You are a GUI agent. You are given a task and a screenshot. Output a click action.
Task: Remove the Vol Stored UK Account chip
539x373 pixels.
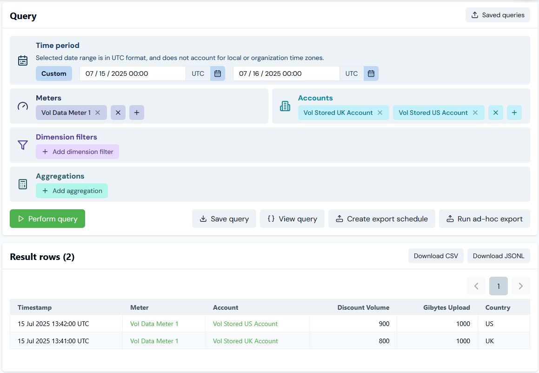coord(380,113)
